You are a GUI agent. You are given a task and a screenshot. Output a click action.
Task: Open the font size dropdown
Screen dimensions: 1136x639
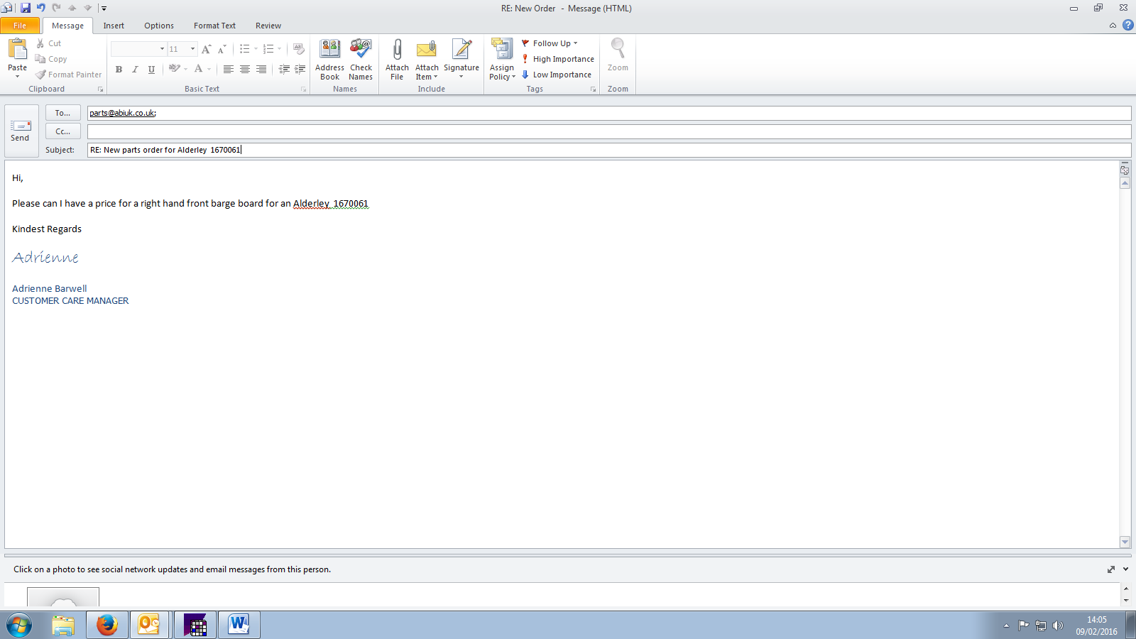click(x=192, y=49)
